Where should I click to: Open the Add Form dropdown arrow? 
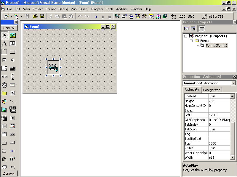pos(21,16)
